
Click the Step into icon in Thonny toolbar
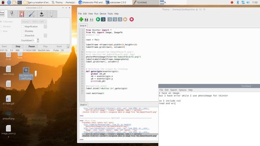[x=115, y=19]
